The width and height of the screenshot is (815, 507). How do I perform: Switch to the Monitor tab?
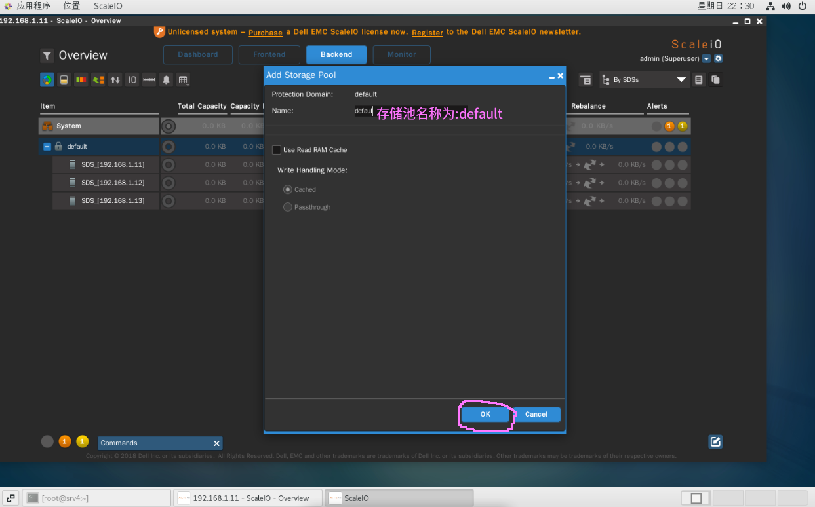[402, 54]
